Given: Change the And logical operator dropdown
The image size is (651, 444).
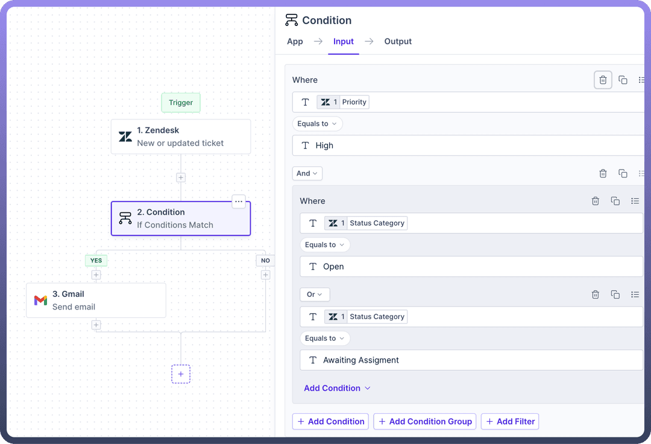Looking at the screenshot, I should click(x=307, y=174).
